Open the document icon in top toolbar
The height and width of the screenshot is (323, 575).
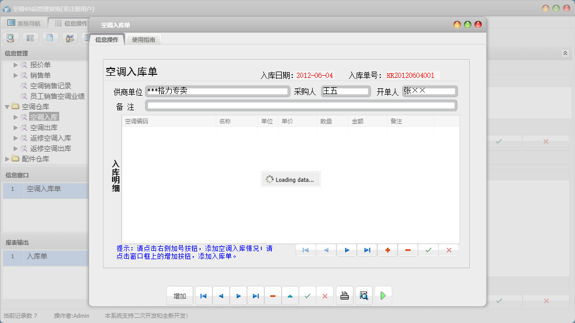click(49, 38)
